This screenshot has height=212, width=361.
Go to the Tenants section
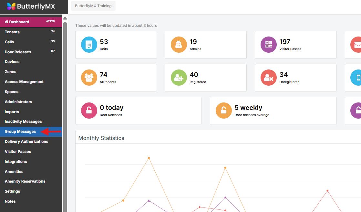pyautogui.click(x=12, y=32)
